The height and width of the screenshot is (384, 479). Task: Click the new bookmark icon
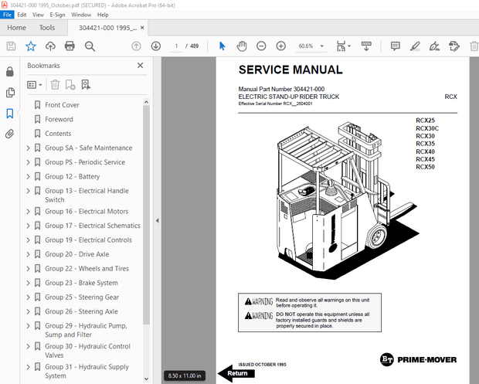pyautogui.click(x=70, y=85)
